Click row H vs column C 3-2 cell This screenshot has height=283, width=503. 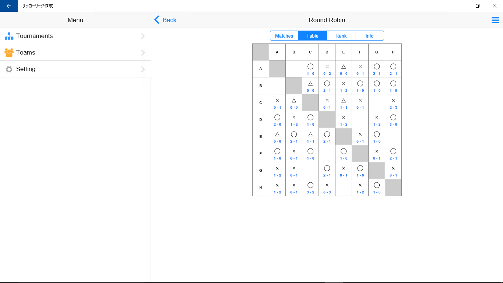click(310, 188)
